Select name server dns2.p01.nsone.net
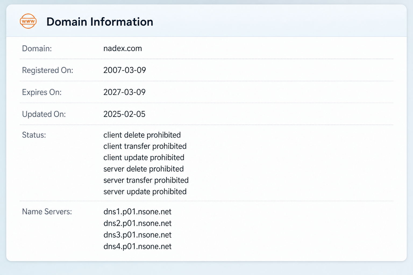413x275 pixels. (137, 223)
